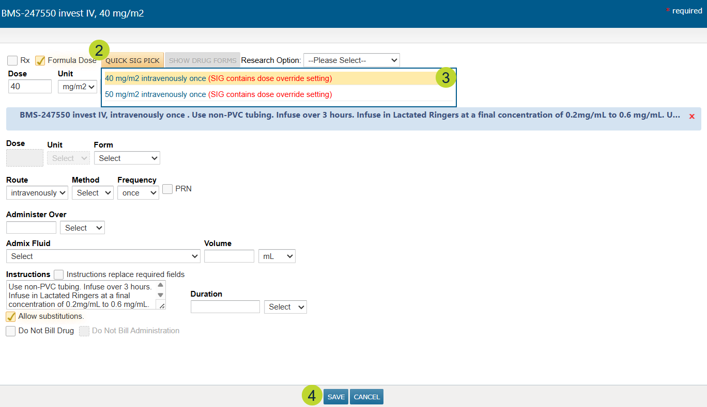Change the Route dropdown from intravenously
The height and width of the screenshot is (407, 707).
[x=37, y=193]
